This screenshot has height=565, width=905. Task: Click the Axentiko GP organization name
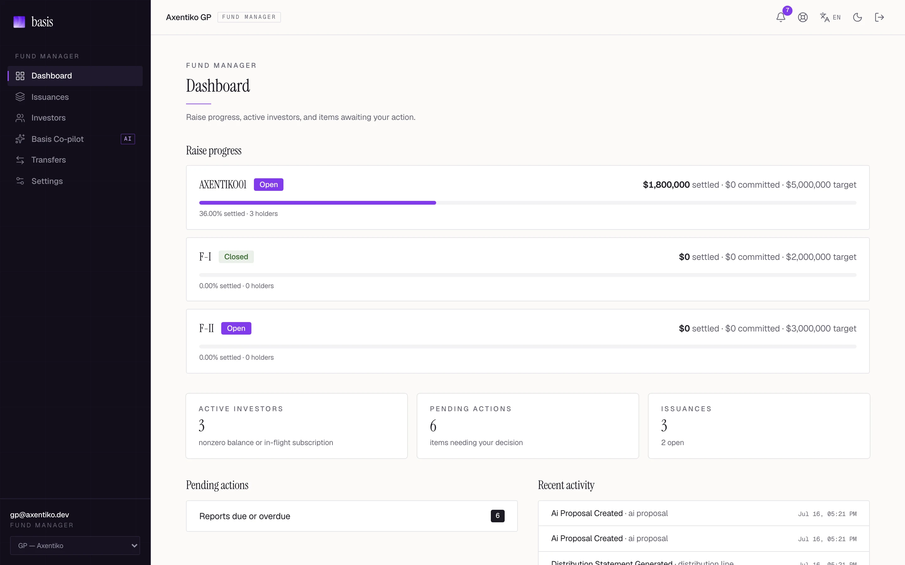point(189,17)
